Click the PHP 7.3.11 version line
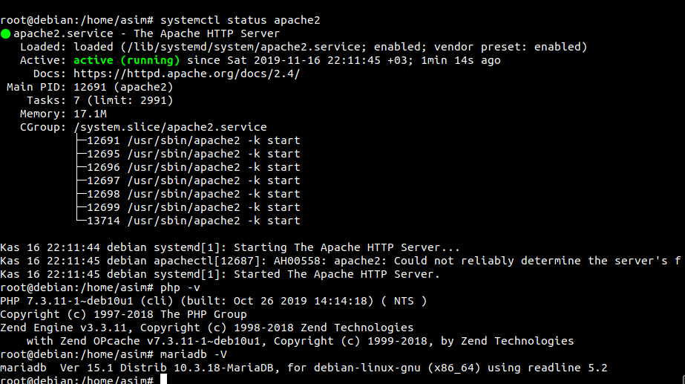This screenshot has height=384, width=685. pyautogui.click(x=214, y=302)
